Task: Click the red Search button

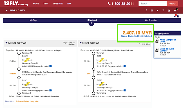Action: 173,3
